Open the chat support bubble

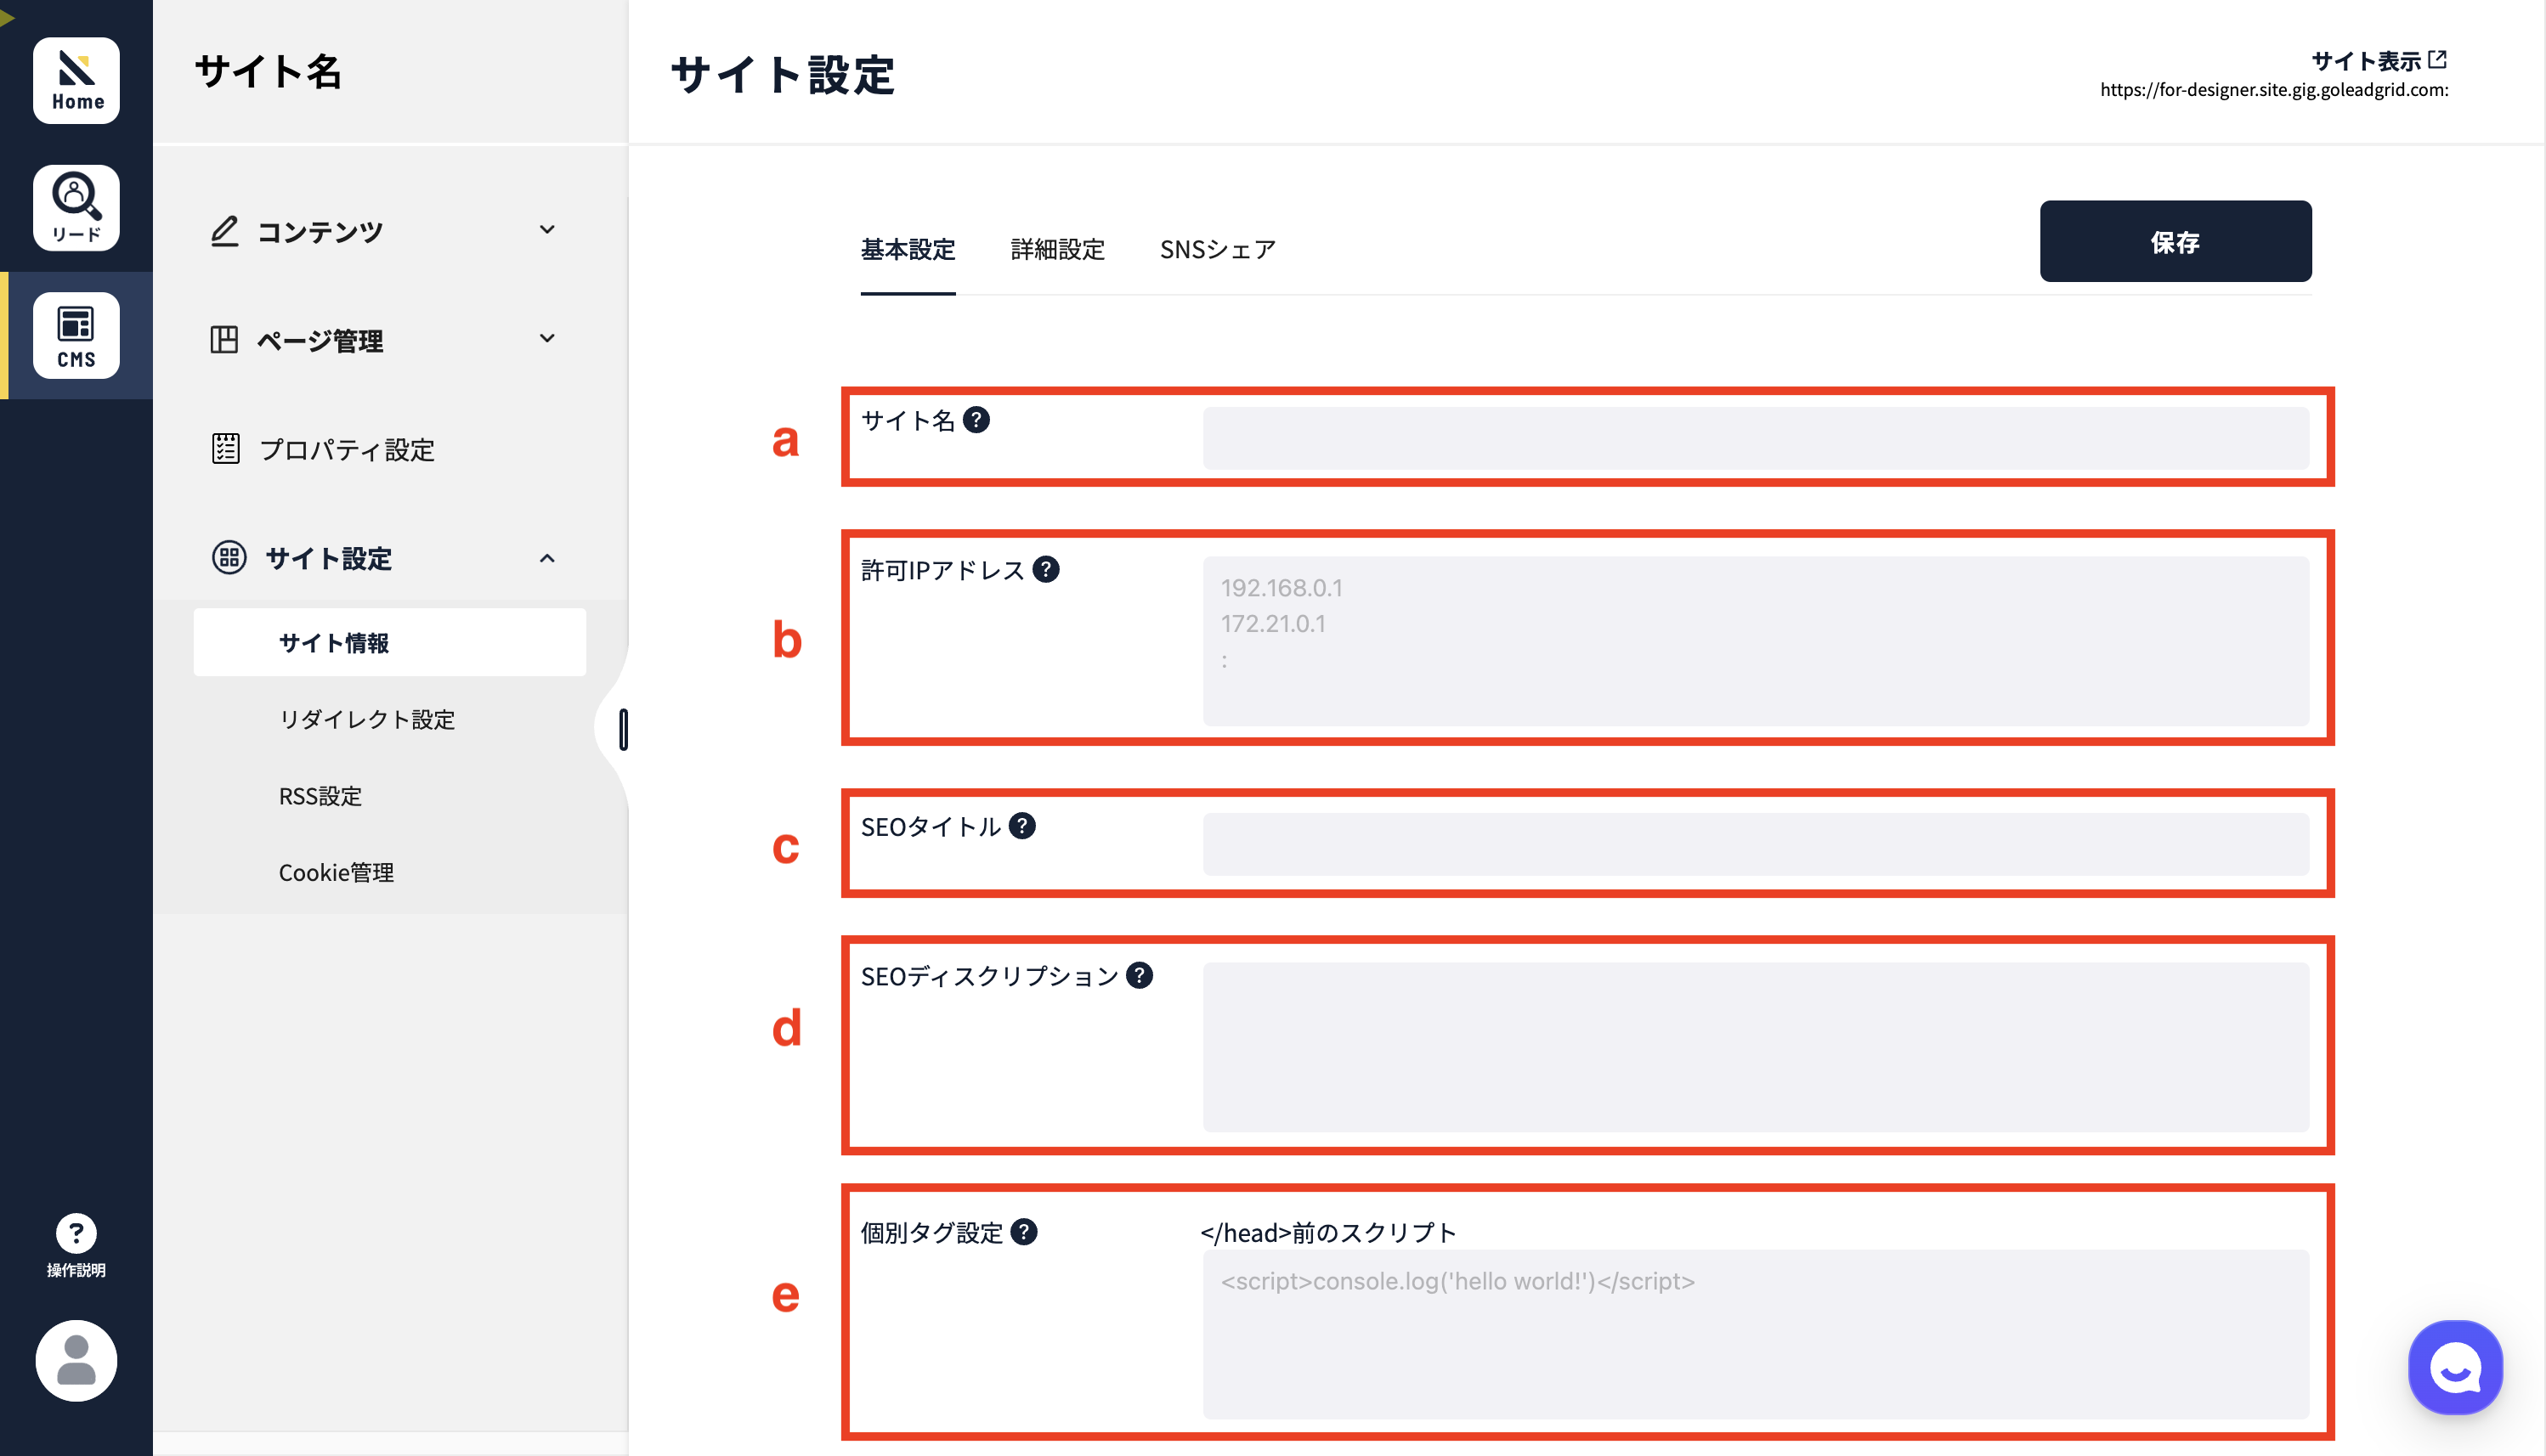tap(2455, 1367)
